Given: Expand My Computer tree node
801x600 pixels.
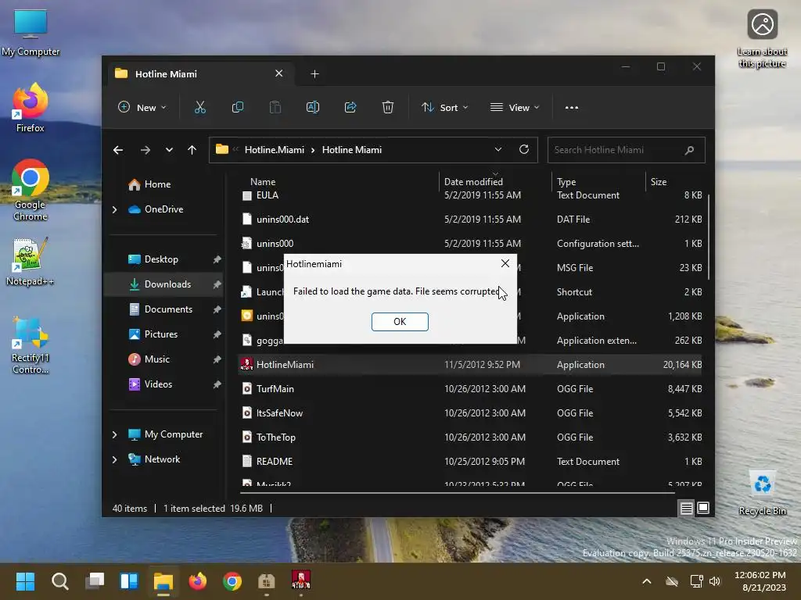Looking at the screenshot, I should click(x=115, y=434).
